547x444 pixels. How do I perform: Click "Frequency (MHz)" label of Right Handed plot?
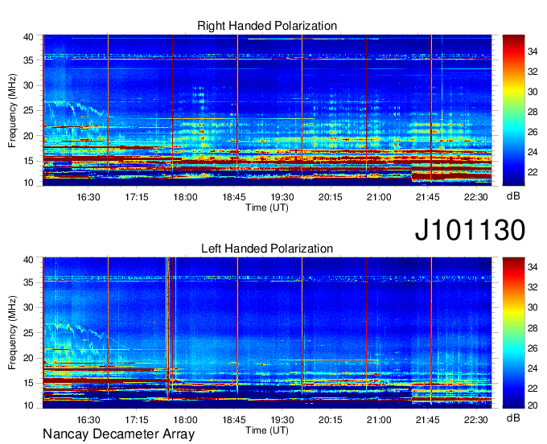point(12,110)
